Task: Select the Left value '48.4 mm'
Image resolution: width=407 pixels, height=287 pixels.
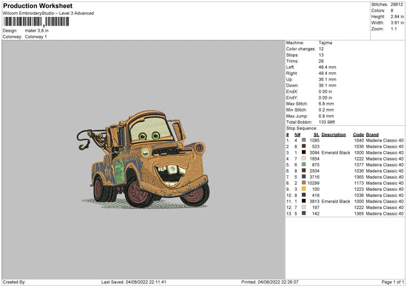Action: [328, 67]
